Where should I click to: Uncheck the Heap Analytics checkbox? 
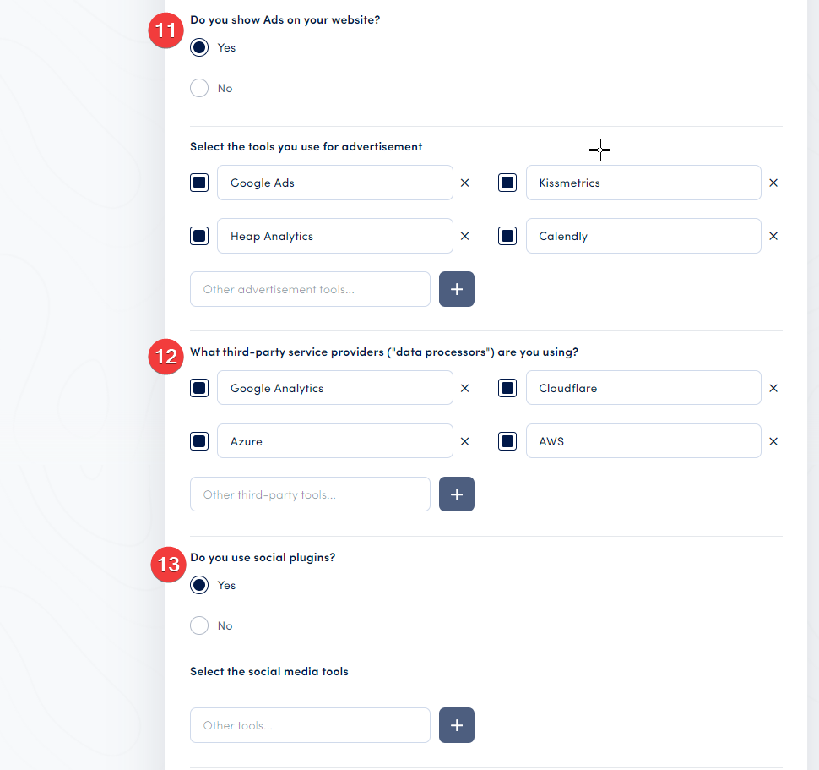199,236
